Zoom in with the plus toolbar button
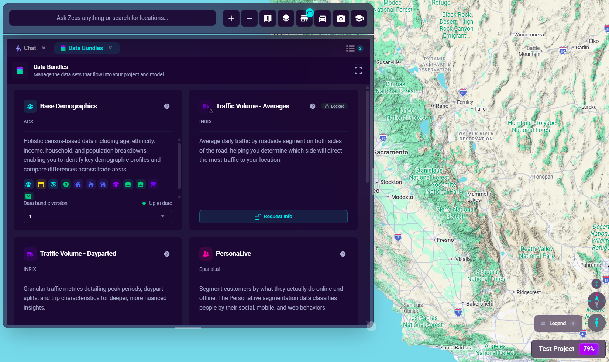 [231, 18]
